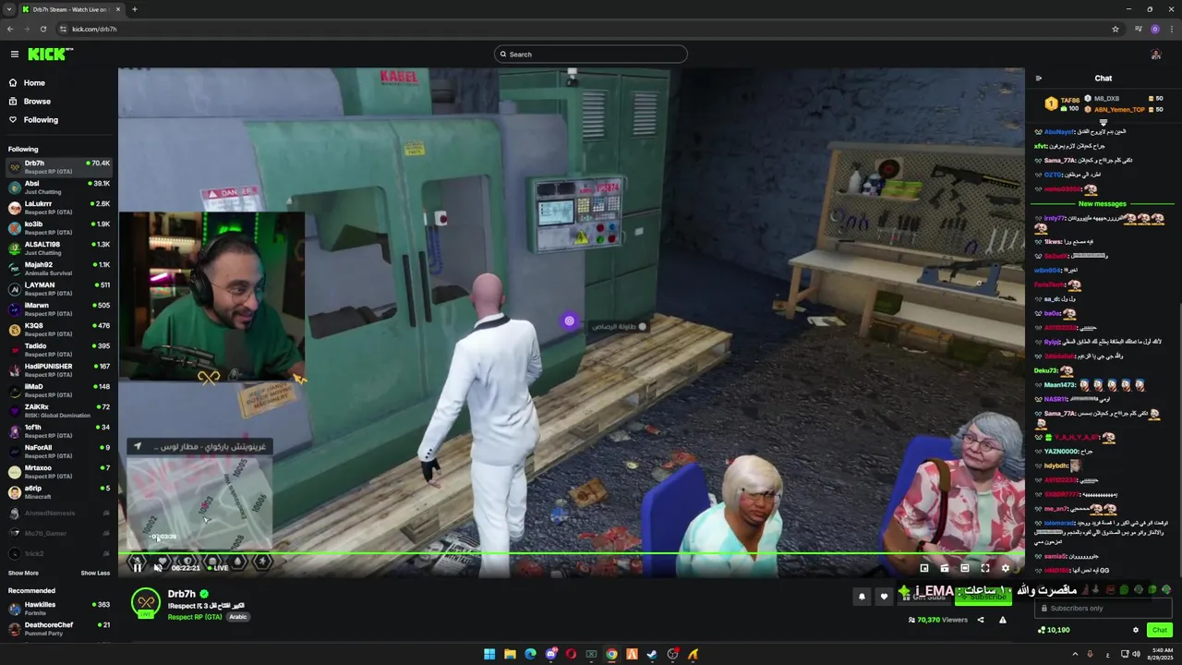This screenshot has height=665, width=1182.
Task: Open Respect RP (GTA) category link
Action: click(x=195, y=617)
